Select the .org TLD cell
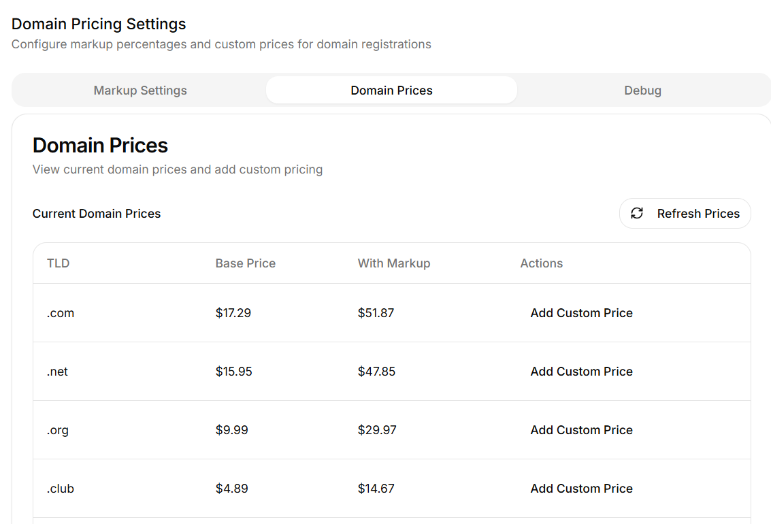771x524 pixels. tap(58, 430)
